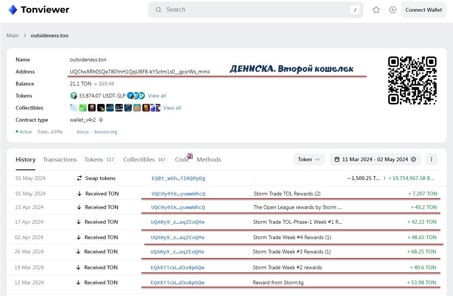Open the ton.cx link
This screenshot has height=296, width=453.
(83, 132)
